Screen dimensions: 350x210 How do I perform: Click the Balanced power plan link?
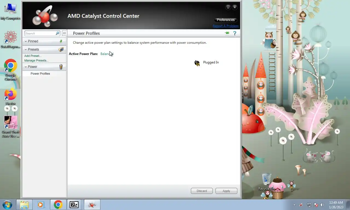(107, 54)
